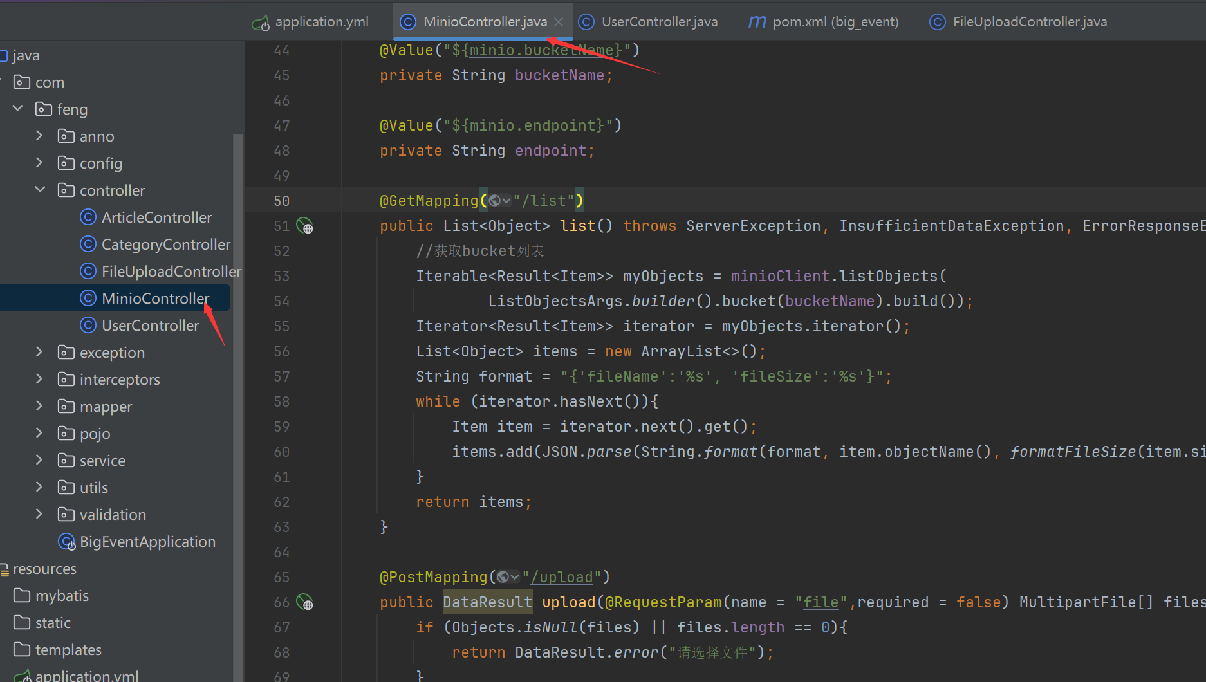Image resolution: width=1206 pixels, height=682 pixels.
Task: Expand the interceptors package
Action: 39,379
